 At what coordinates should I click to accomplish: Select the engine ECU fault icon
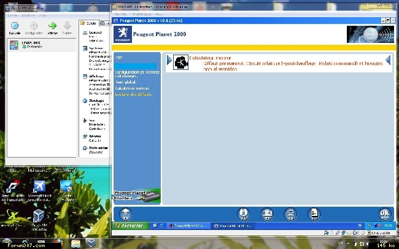coord(181,62)
